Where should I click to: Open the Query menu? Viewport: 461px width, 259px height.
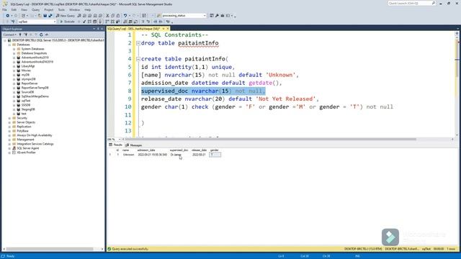[35, 9]
